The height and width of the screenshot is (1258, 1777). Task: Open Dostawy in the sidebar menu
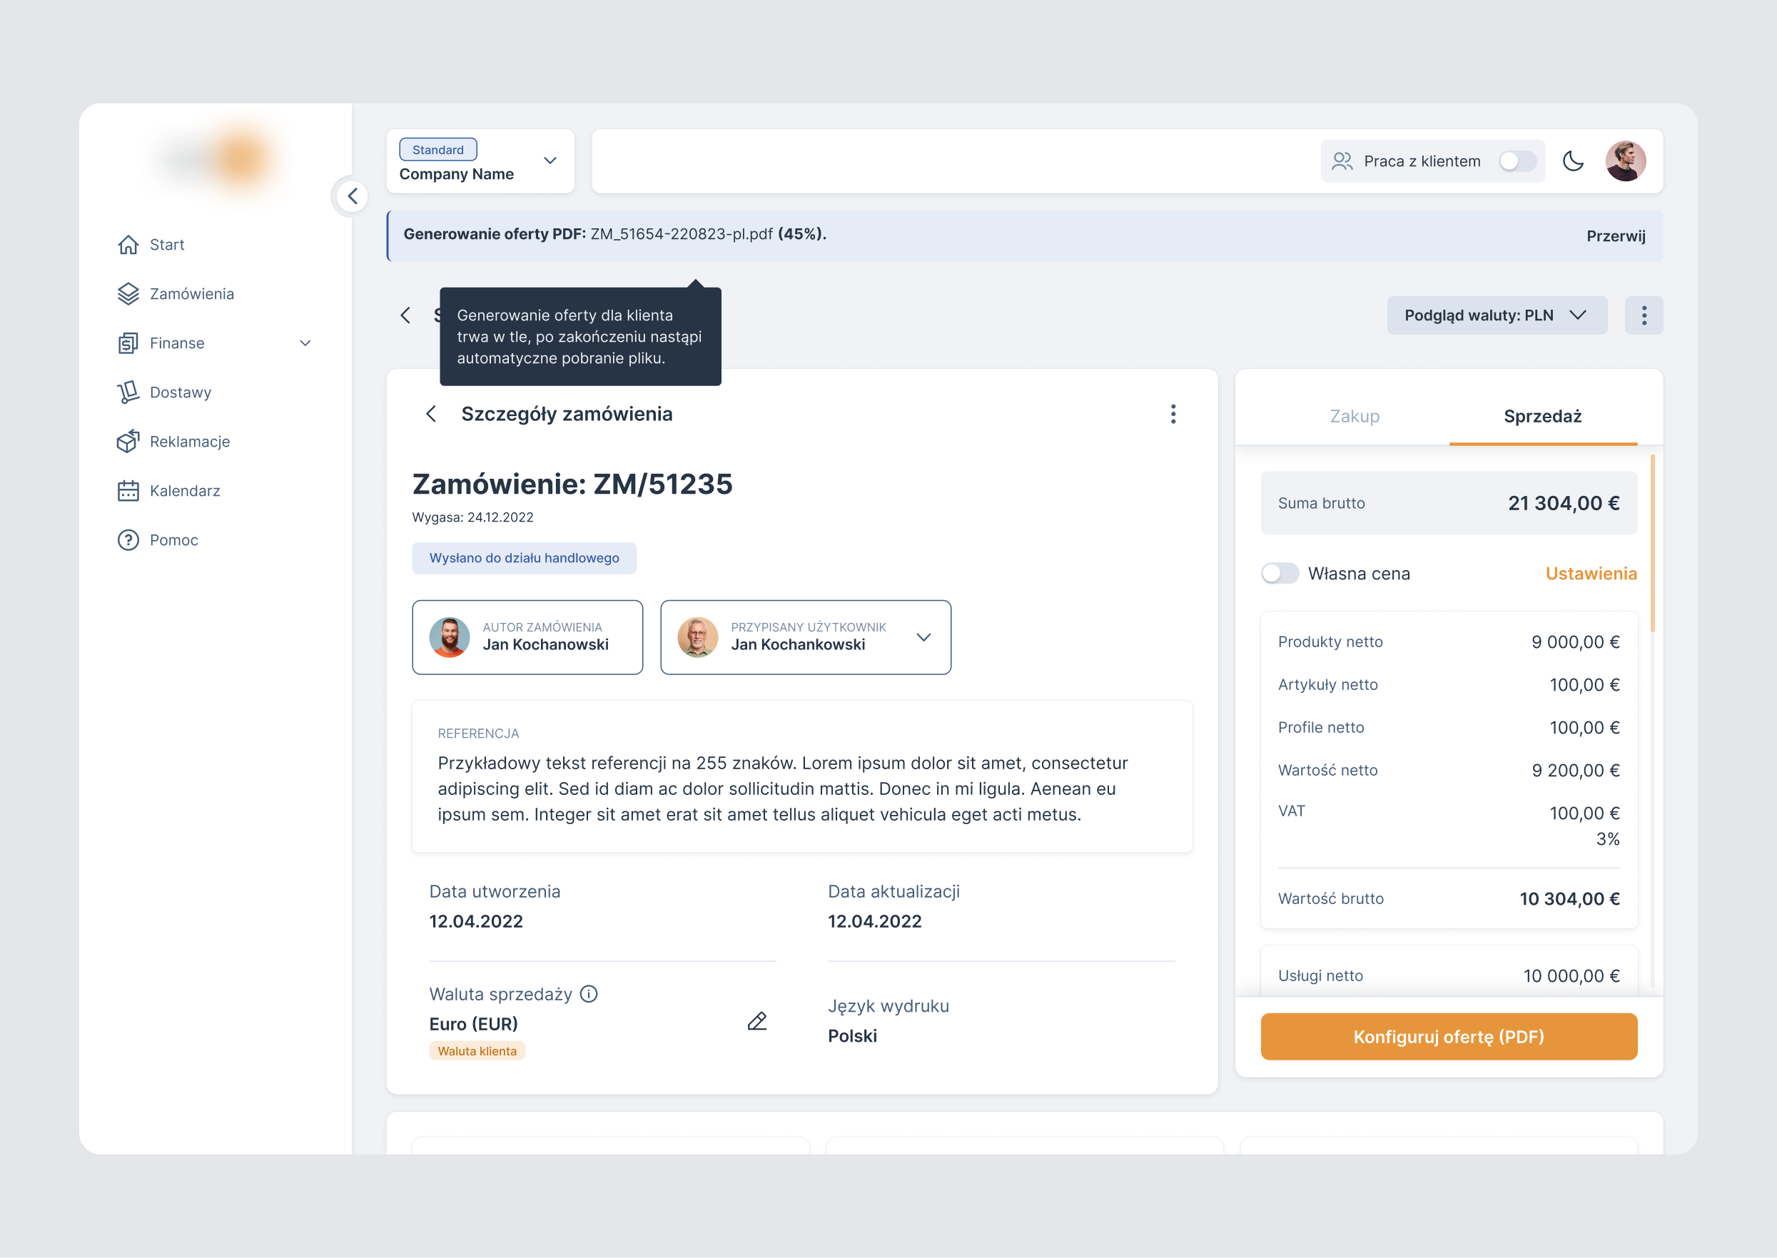click(x=181, y=392)
